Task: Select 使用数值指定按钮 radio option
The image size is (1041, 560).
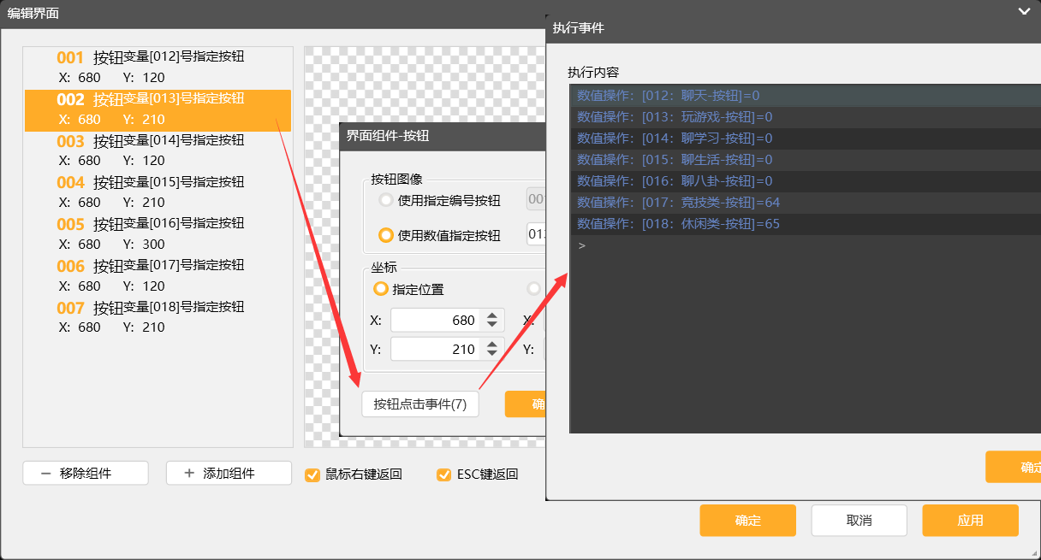Action: click(385, 235)
